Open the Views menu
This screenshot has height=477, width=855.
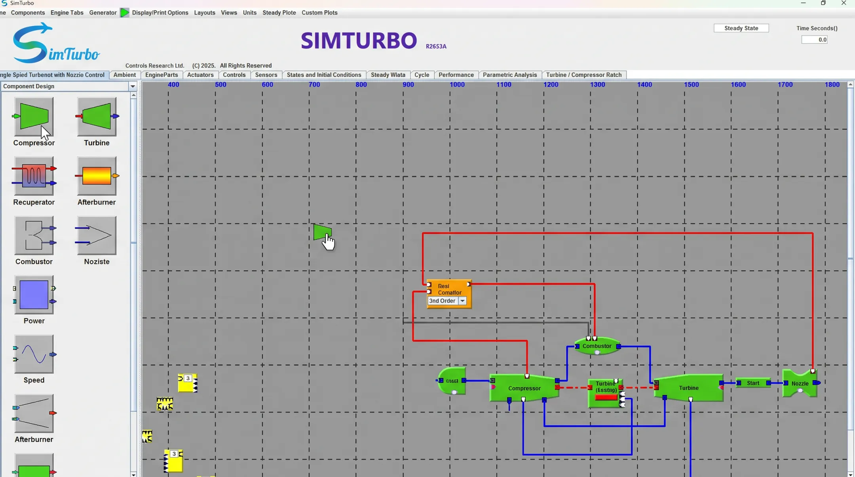click(x=229, y=13)
